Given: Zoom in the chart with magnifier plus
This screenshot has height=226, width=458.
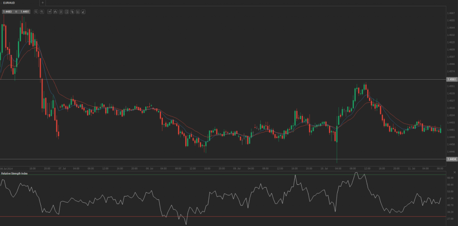Looking at the screenshot, I should (x=42, y=12).
